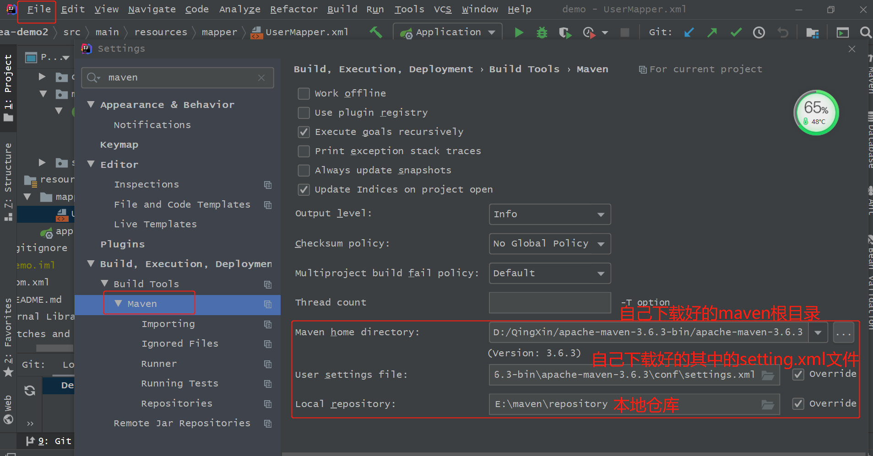
Task: Run the Application with the green play icon
Action: [x=519, y=32]
